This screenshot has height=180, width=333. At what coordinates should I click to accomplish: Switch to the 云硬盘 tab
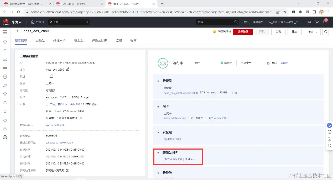[40, 40]
